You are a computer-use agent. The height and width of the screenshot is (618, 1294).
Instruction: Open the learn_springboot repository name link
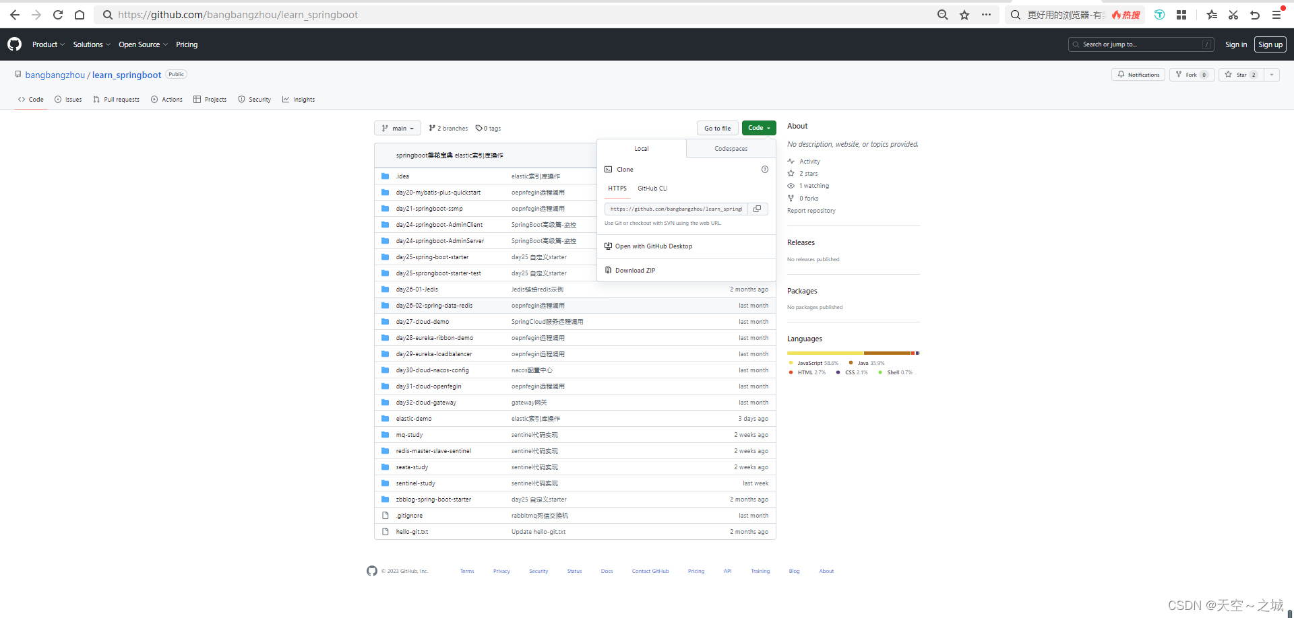point(127,75)
